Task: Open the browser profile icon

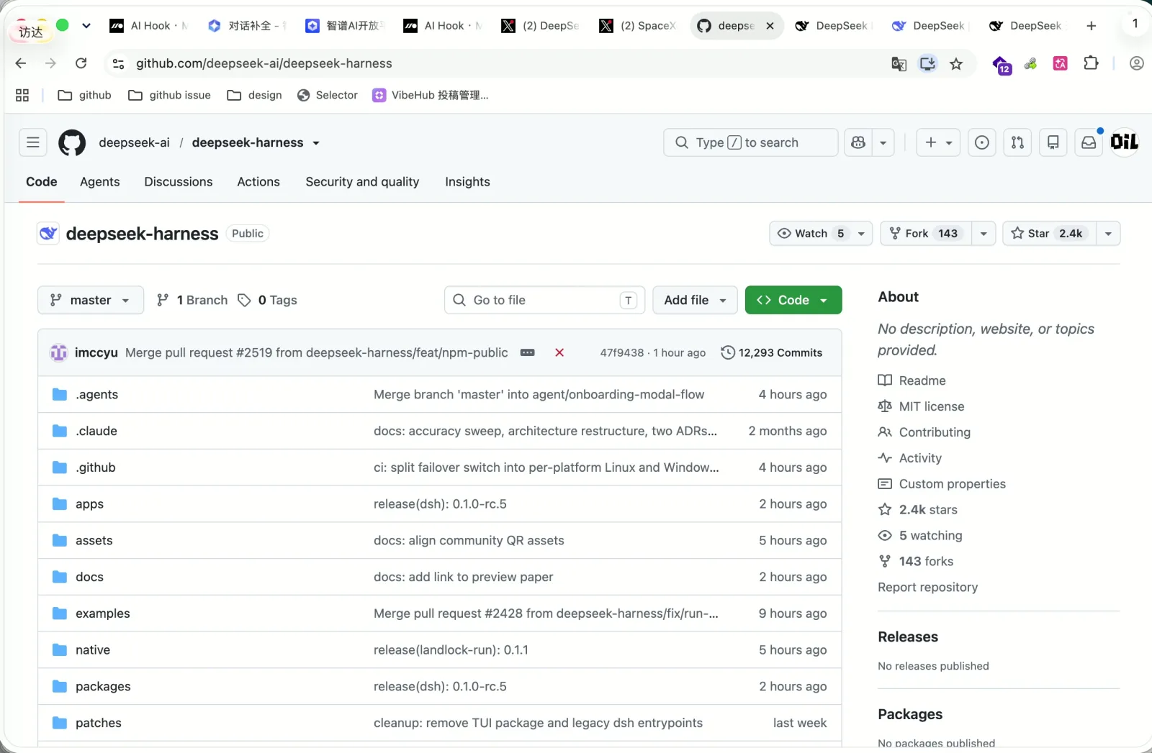Action: click(1137, 63)
